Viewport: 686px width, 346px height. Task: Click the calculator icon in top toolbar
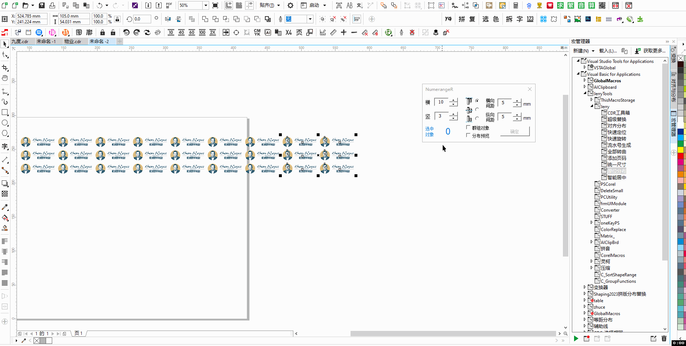click(516, 5)
